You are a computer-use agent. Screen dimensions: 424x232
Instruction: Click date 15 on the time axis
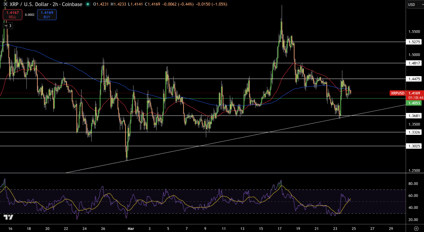tap(261, 228)
